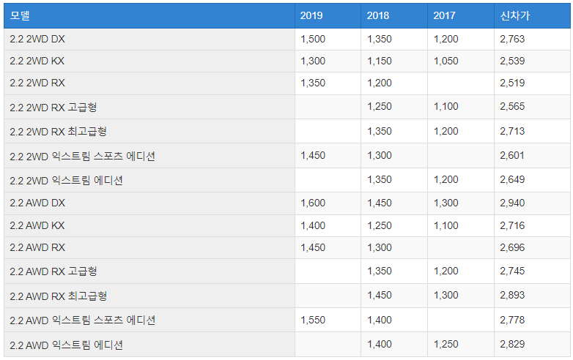Click new-car price 2,763 for 2WD DX
The width and height of the screenshot is (573, 360).
tap(512, 39)
